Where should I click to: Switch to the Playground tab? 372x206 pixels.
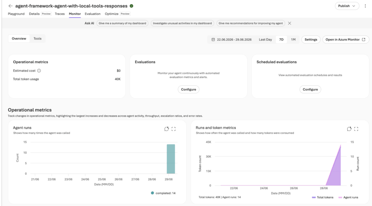(x=16, y=14)
